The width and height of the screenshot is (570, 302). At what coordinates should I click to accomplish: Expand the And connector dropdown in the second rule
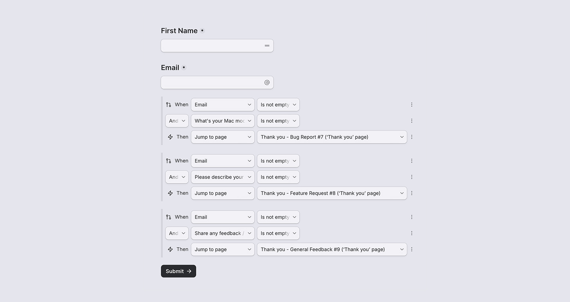click(177, 177)
